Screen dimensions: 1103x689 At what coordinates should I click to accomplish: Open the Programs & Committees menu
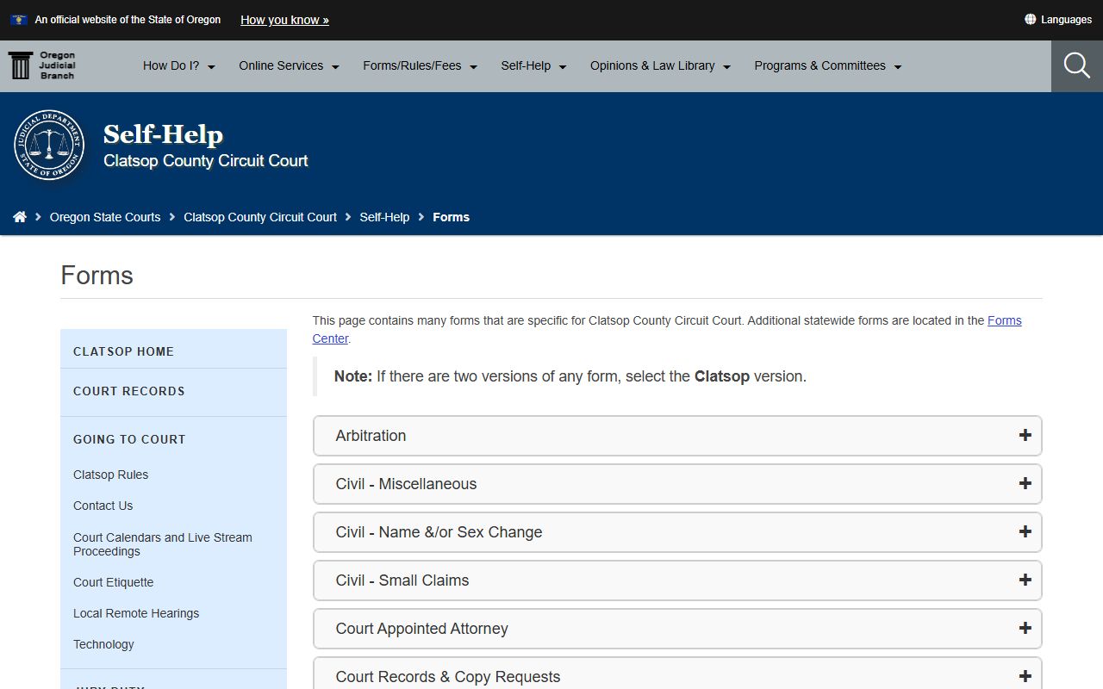827,65
